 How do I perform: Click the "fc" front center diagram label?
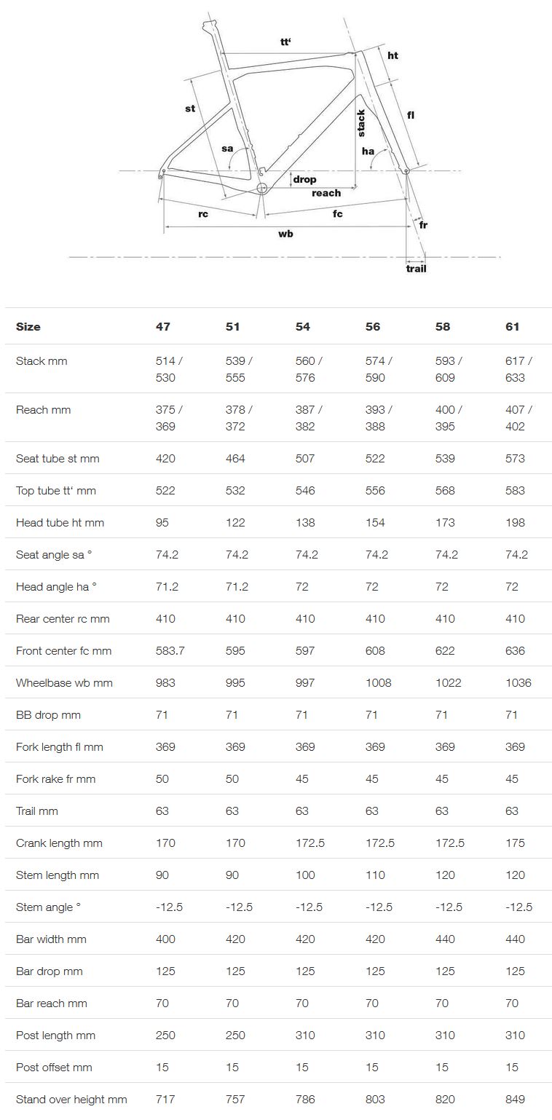[338, 213]
